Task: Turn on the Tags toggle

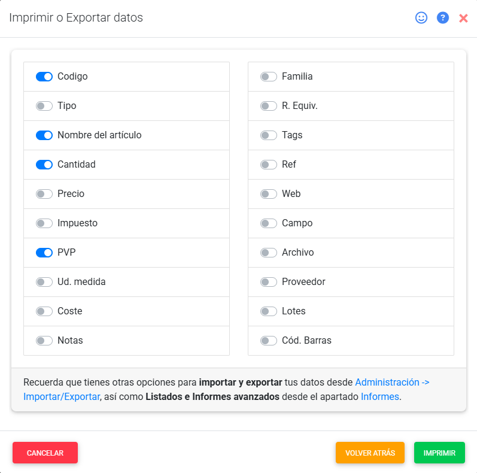Action: [269, 135]
